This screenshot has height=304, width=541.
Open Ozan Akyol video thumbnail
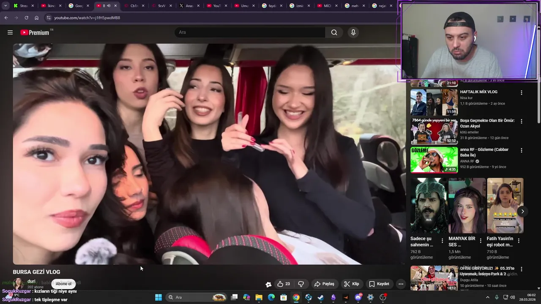(434, 131)
